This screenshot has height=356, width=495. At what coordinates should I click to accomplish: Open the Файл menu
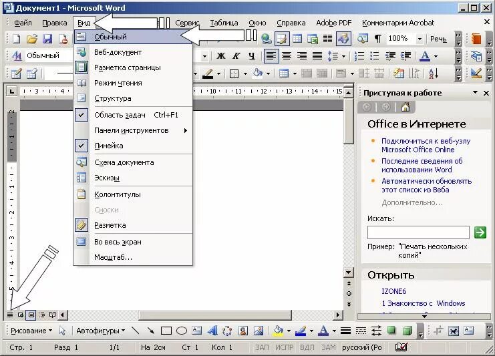(x=23, y=23)
